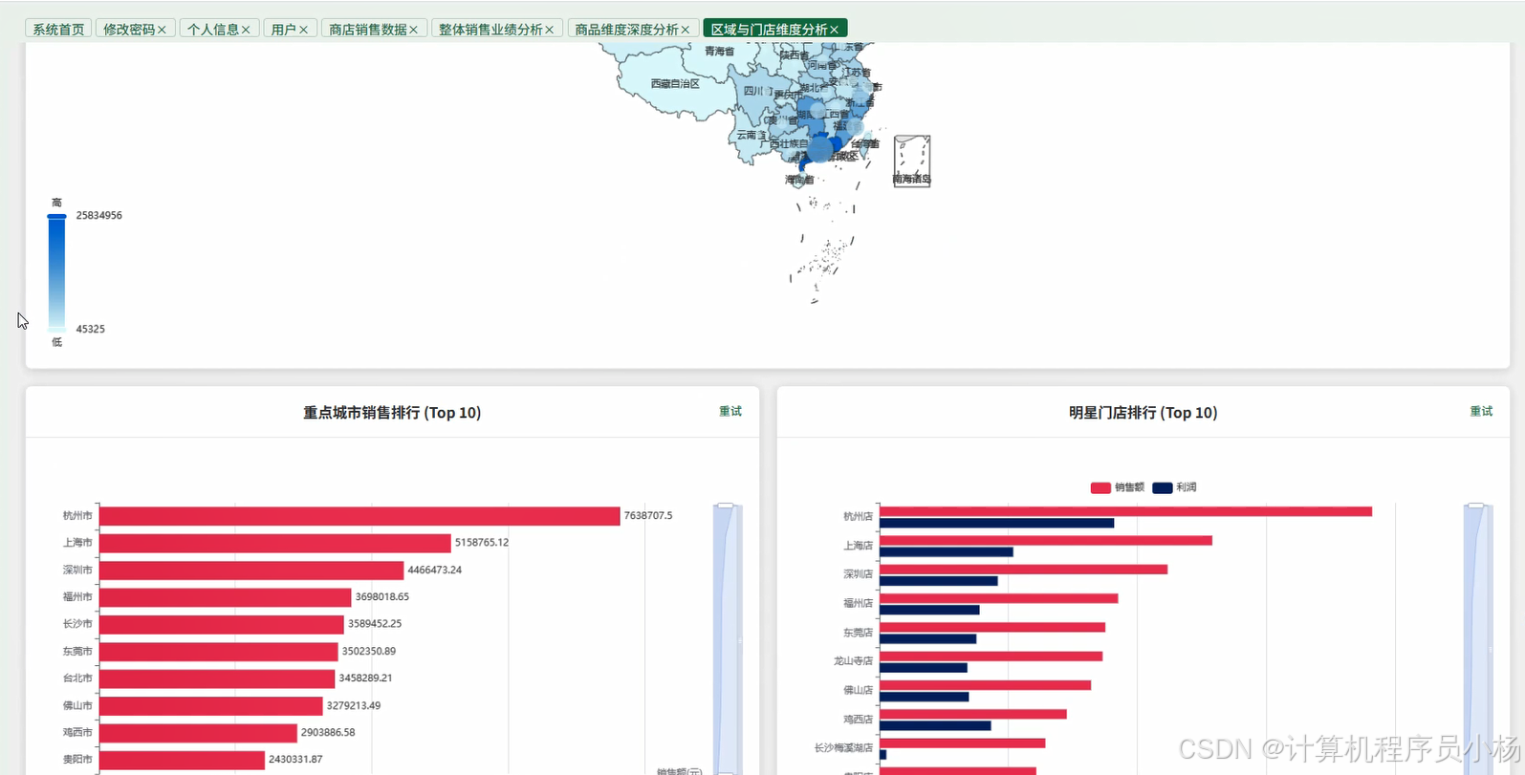Click the 上海市 sales bar
1525x775 pixels.
click(x=275, y=543)
